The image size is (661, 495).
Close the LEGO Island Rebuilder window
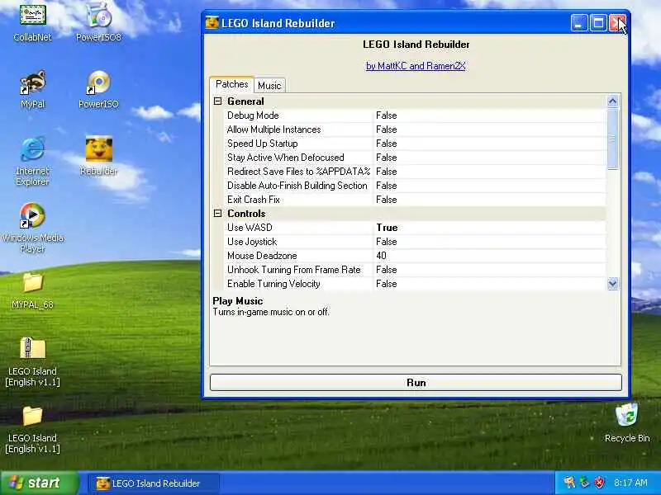pos(616,23)
